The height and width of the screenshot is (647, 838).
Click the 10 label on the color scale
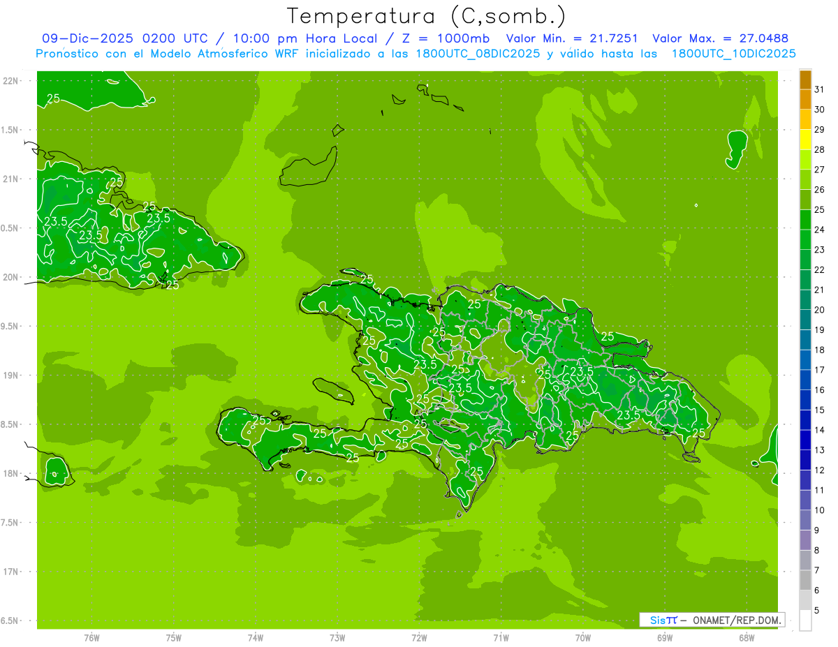pos(820,510)
